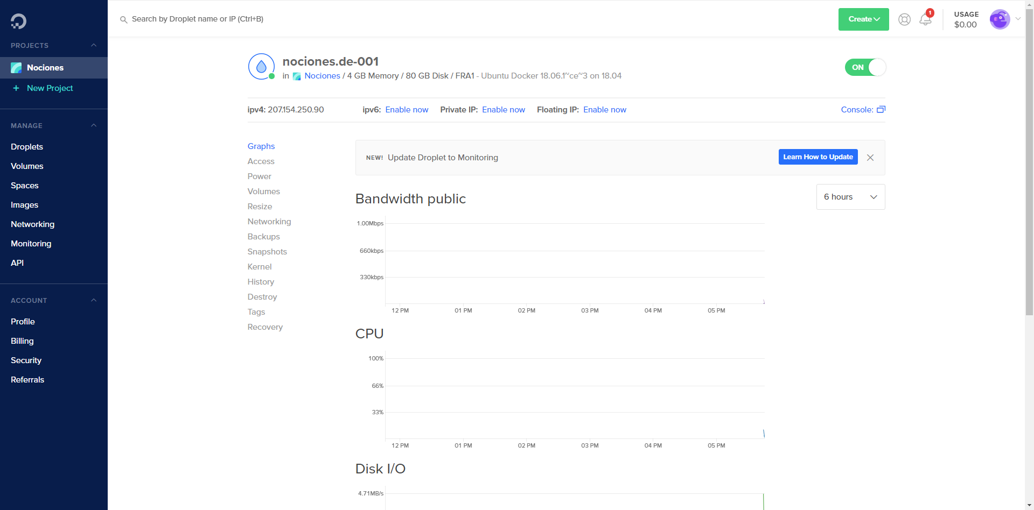Open the Tags tab

256,312
